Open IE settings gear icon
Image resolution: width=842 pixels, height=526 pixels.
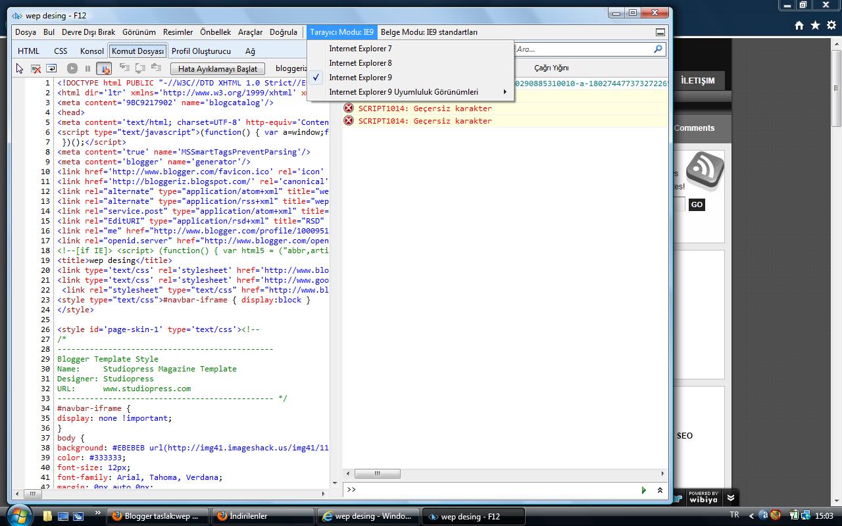(831, 26)
